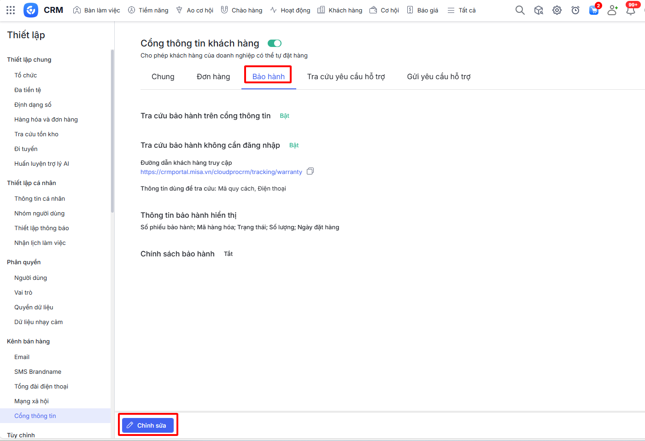The width and height of the screenshot is (645, 441).
Task: Toggle the Cổng thông tin khách hàng switch
Action: point(275,43)
